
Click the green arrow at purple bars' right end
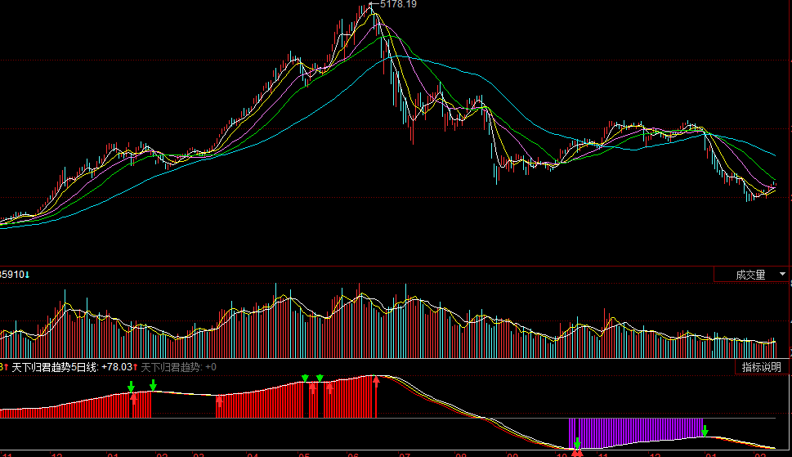(x=705, y=430)
